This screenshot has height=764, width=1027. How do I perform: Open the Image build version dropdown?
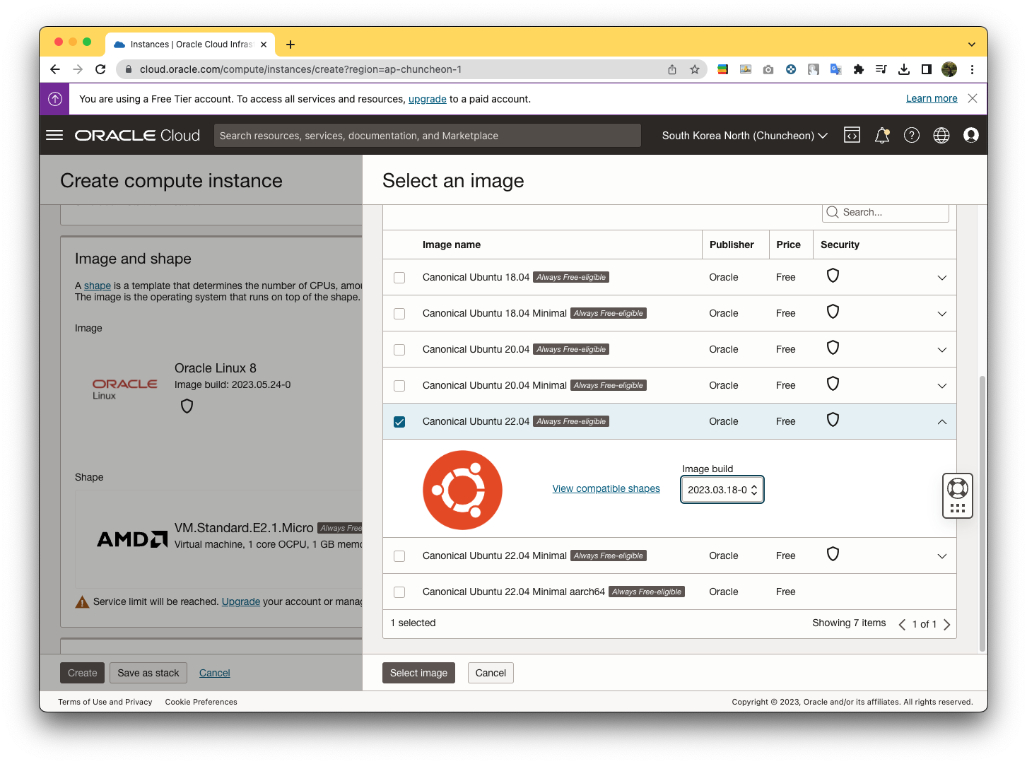[722, 490]
